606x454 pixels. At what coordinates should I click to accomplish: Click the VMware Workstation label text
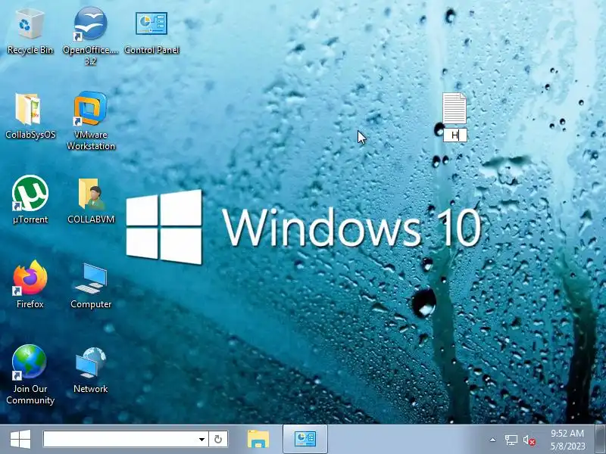91,140
